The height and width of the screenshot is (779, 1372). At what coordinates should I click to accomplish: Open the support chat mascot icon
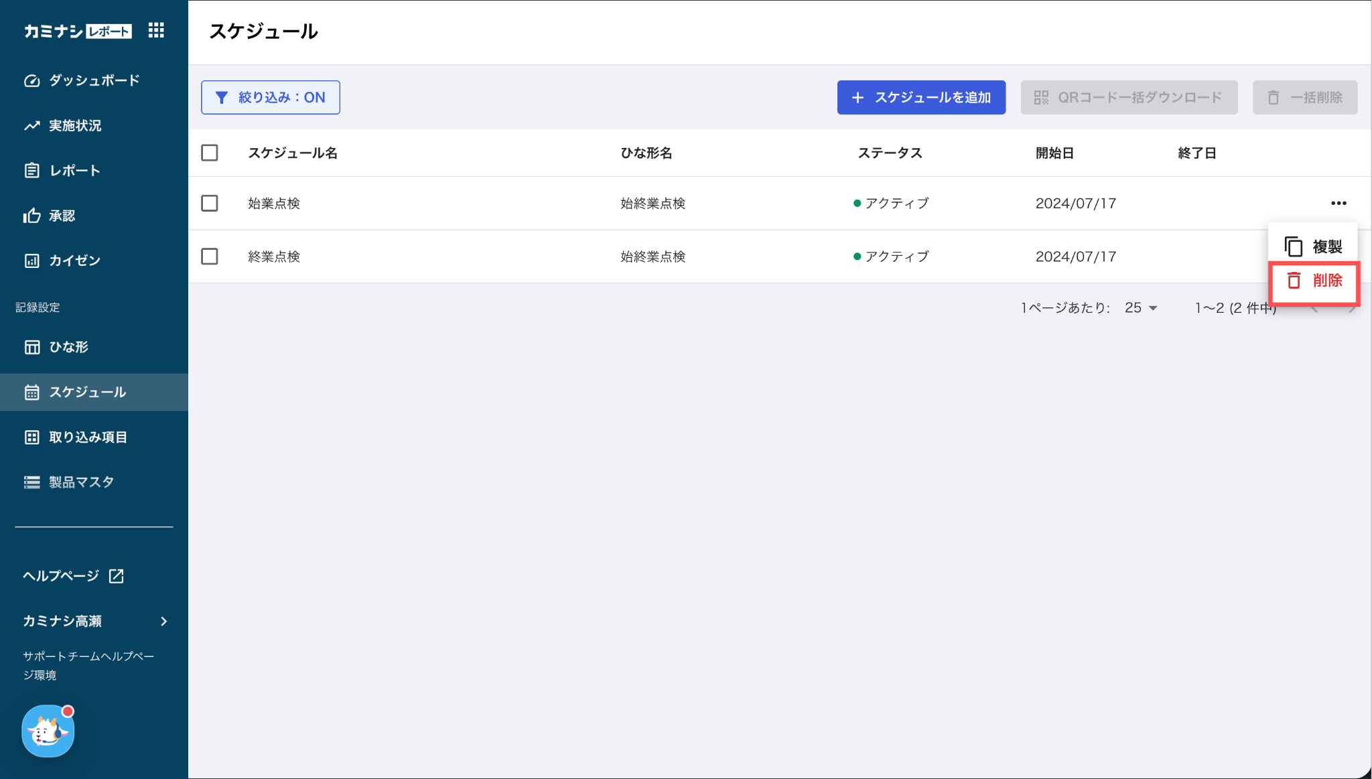click(x=48, y=731)
